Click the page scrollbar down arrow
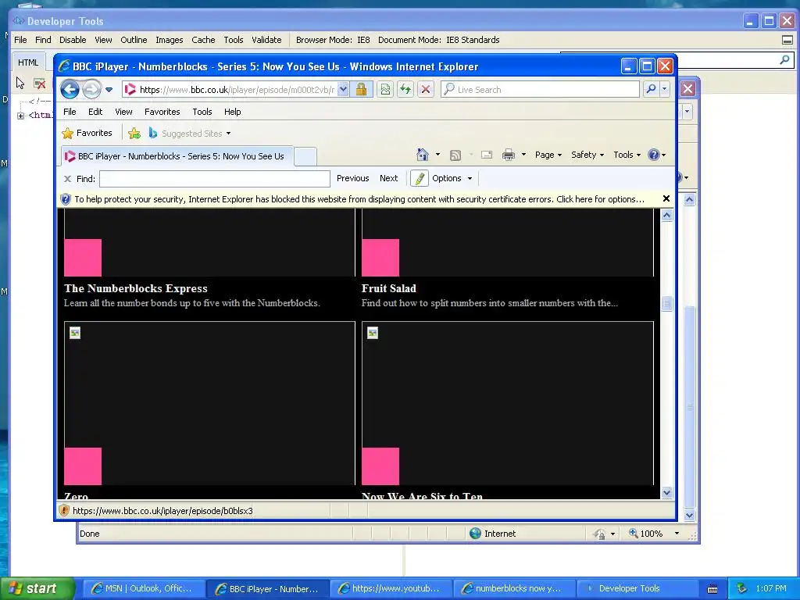 point(667,492)
